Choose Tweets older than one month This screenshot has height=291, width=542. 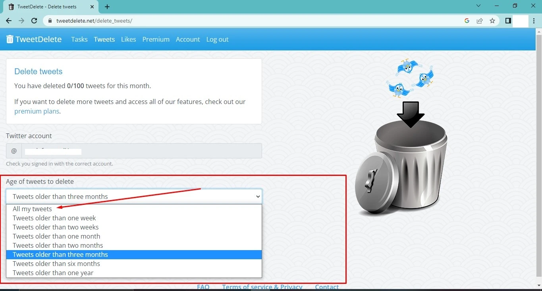tap(134, 236)
